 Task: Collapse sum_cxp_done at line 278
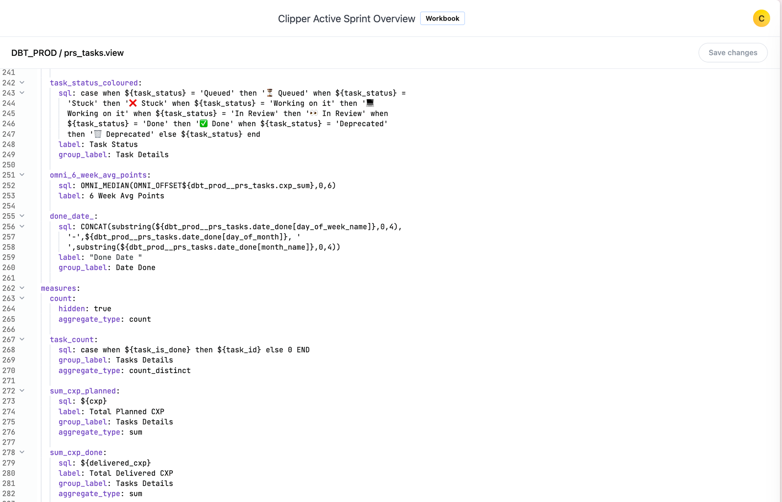click(22, 452)
